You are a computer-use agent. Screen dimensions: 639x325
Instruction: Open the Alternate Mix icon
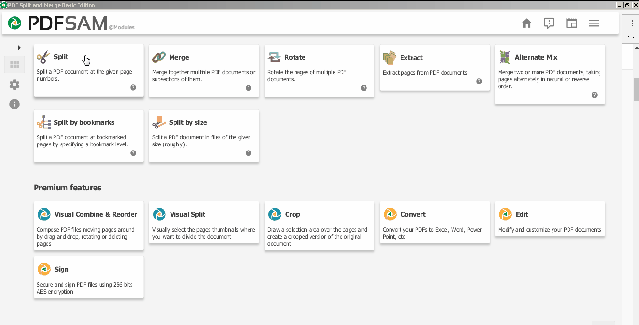click(505, 57)
